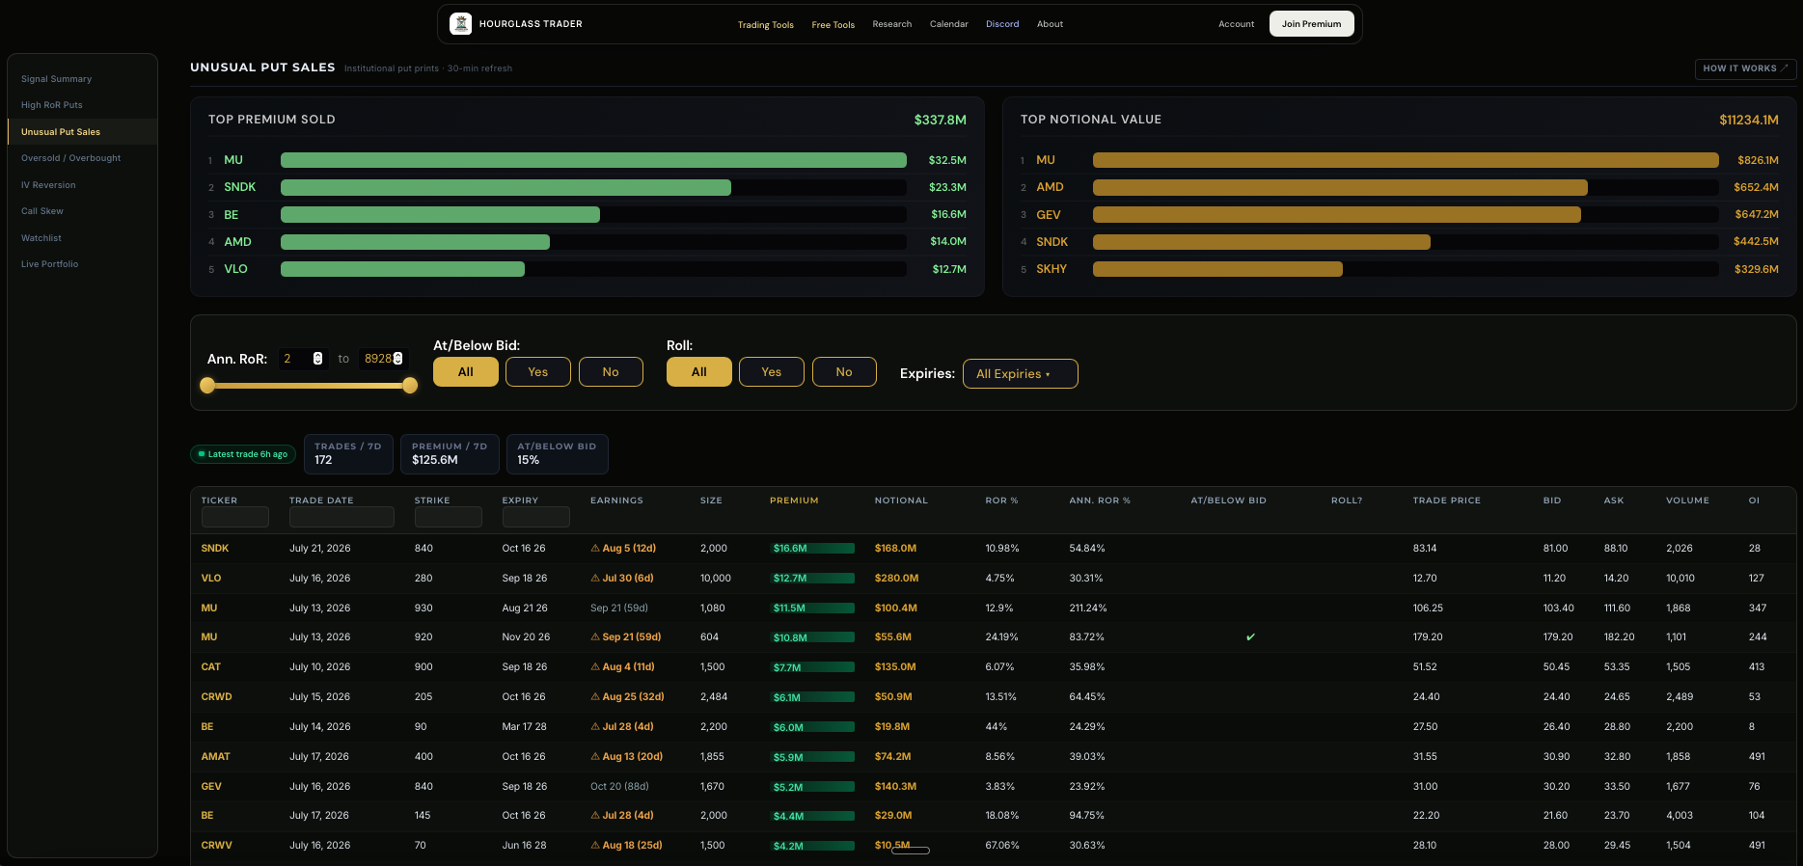Open the Trading Tools menu
The height and width of the screenshot is (866, 1803).
[766, 25]
